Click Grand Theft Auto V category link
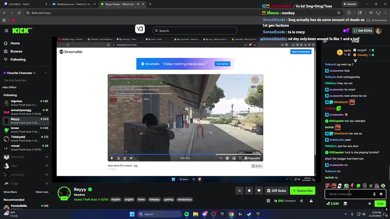Screen dimensions: 390x219 [x=91, y=200]
